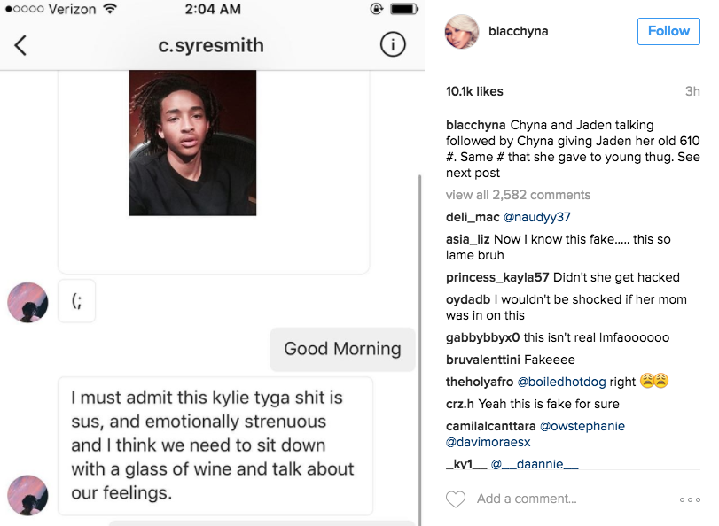Open the @boiledhotdog mention link
The width and height of the screenshot is (719, 526).
point(561,382)
